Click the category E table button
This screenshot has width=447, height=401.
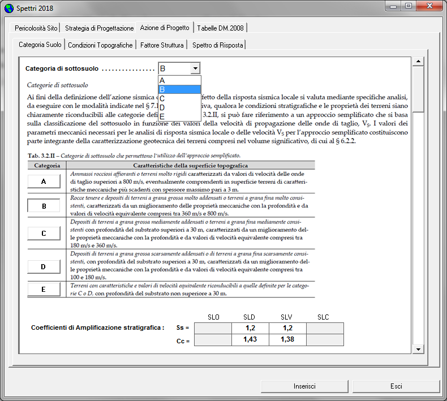[x=44, y=289]
